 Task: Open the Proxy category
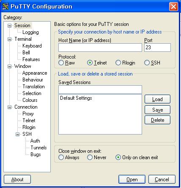point(28,114)
